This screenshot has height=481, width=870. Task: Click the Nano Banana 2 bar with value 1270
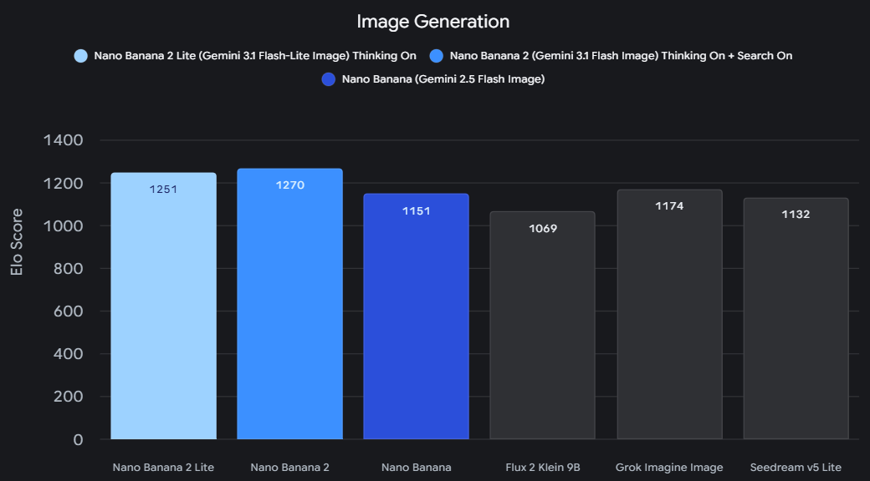coord(289,304)
